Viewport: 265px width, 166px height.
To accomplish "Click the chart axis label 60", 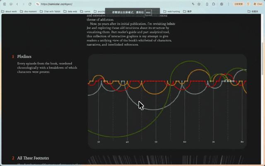I will pyautogui.click(x=185, y=142).
